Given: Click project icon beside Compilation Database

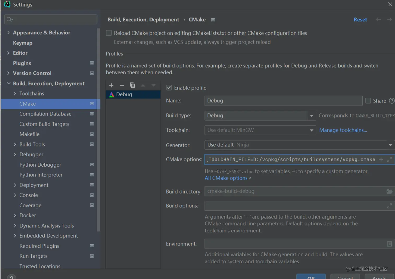Looking at the screenshot, I should coord(92,114).
